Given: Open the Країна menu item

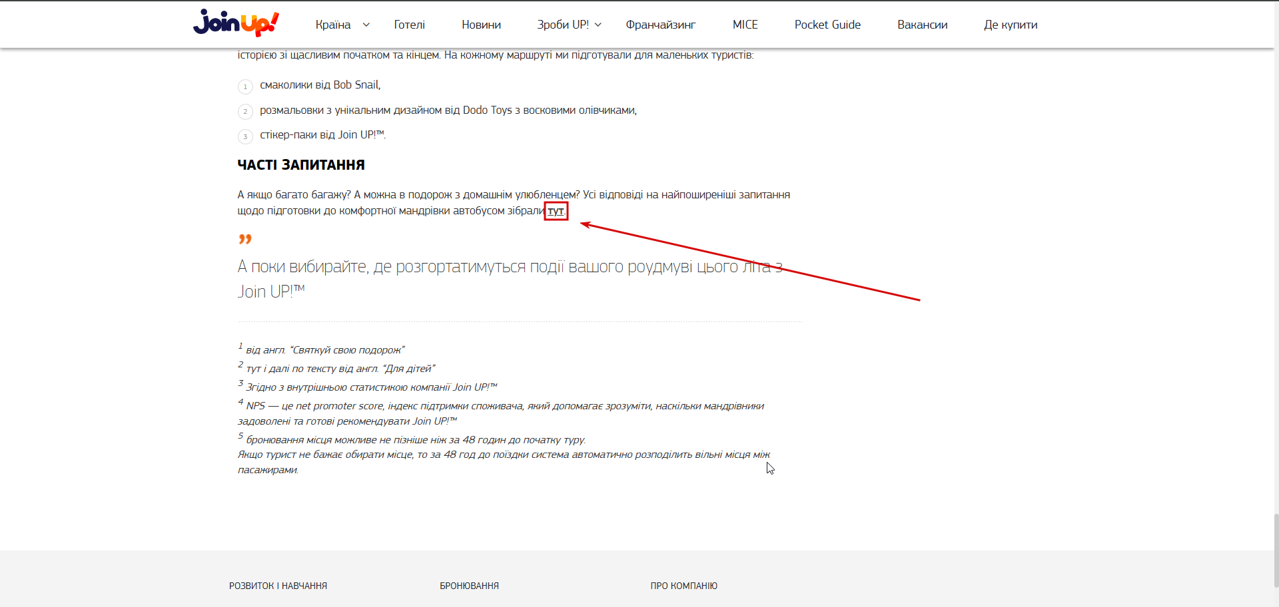Looking at the screenshot, I should (x=333, y=25).
